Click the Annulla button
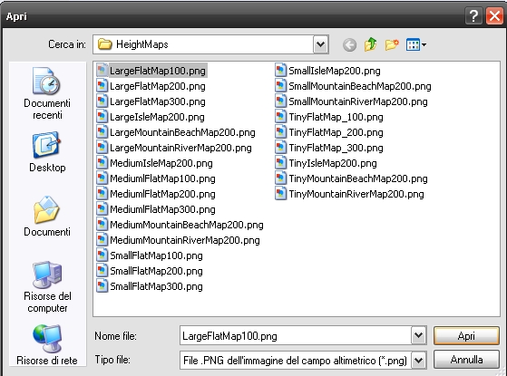 pos(466,360)
